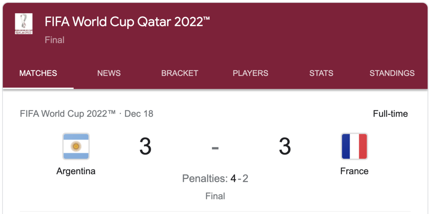Image resolution: width=430 pixels, height=214 pixels.
Task: Click the Final stage label below penalties
Action: (215, 196)
